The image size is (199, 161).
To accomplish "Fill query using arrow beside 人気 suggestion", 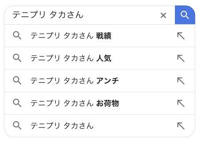I will (181, 58).
